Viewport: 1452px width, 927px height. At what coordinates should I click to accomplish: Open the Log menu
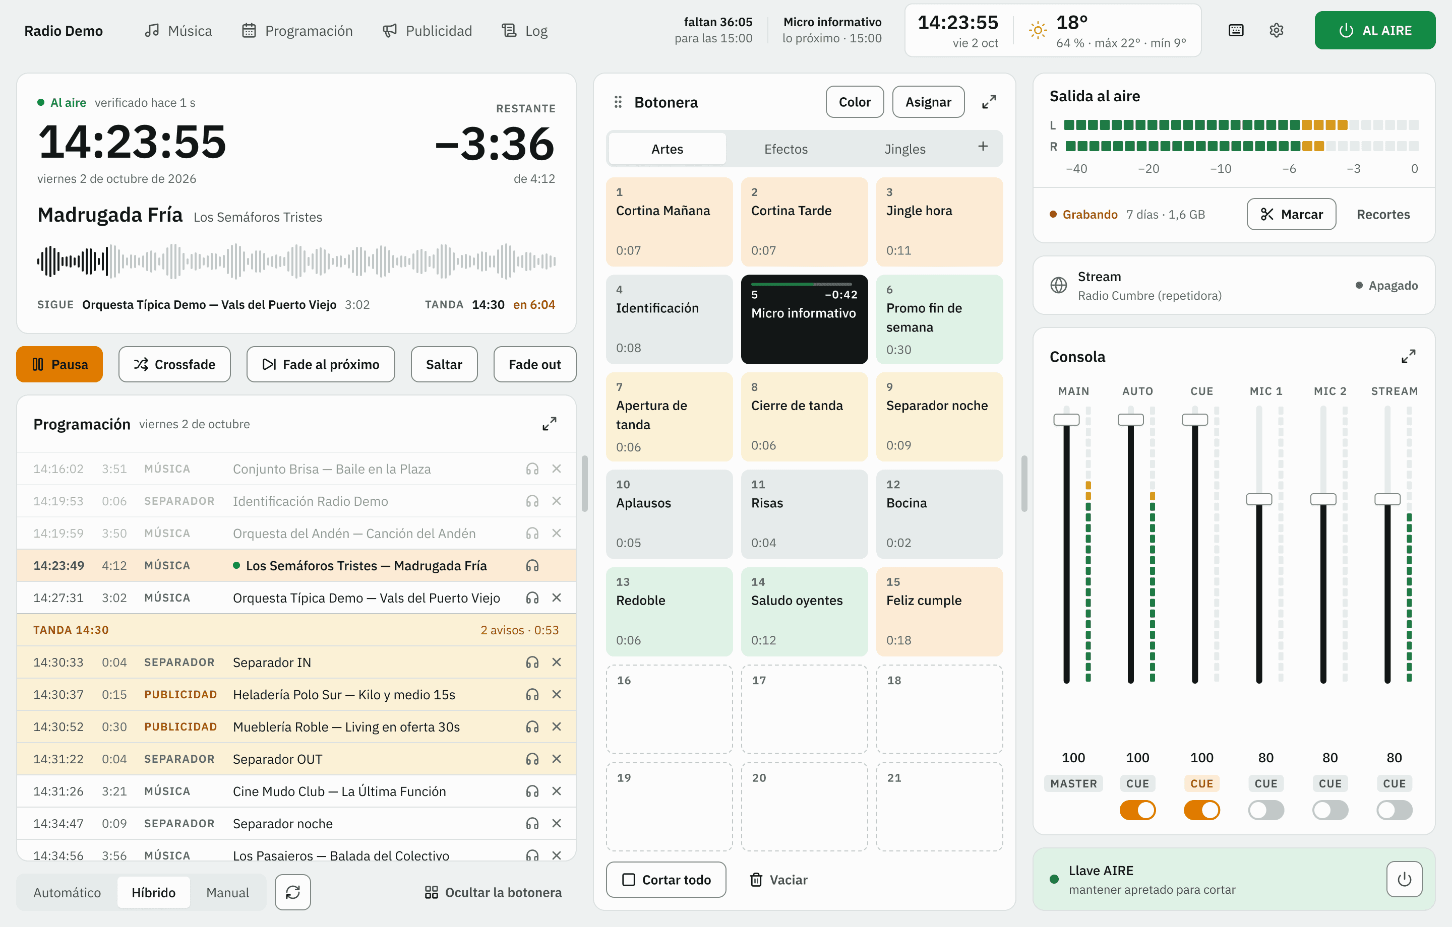click(525, 31)
